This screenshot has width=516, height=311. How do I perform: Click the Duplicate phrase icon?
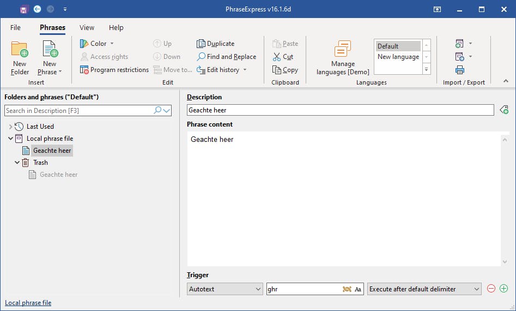click(x=201, y=44)
